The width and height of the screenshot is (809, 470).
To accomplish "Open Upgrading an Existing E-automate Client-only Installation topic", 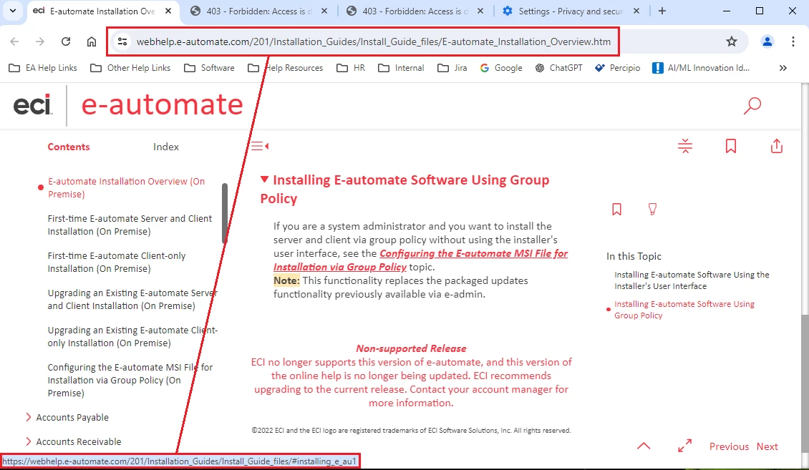I will coord(132,336).
